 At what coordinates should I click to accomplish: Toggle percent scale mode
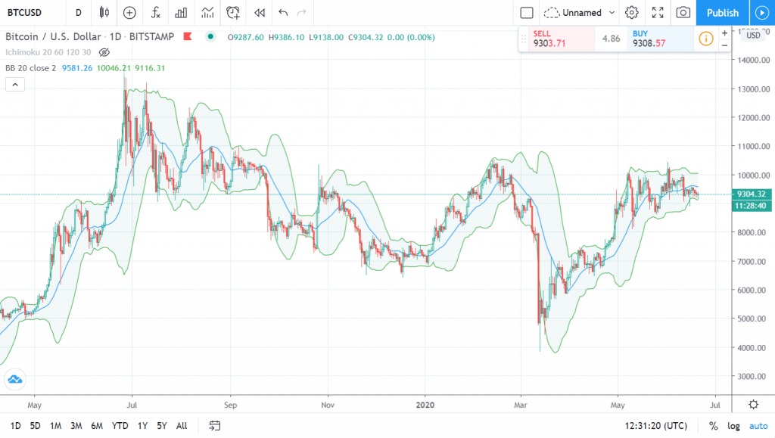713,426
